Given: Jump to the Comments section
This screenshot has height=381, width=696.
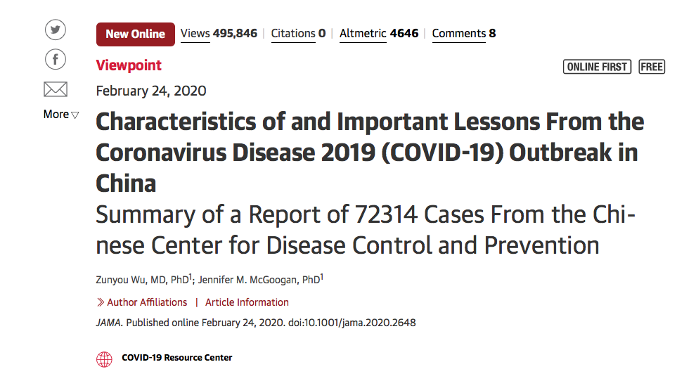Looking at the screenshot, I should click(x=464, y=34).
